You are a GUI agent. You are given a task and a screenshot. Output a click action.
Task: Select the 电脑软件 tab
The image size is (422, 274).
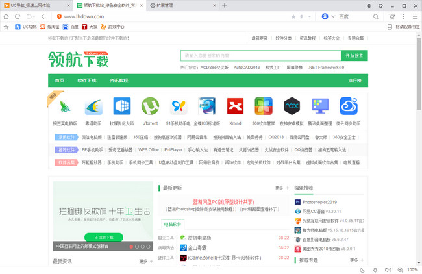(173, 224)
